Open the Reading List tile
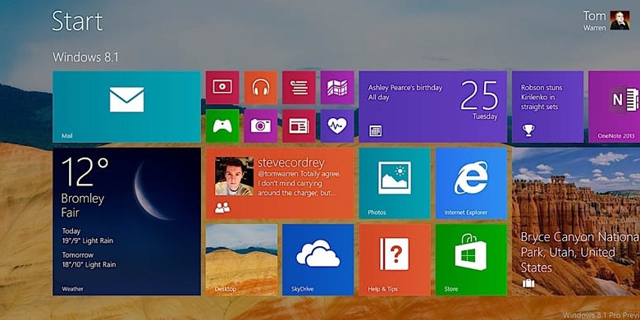This screenshot has height=320, width=640. [x=299, y=87]
